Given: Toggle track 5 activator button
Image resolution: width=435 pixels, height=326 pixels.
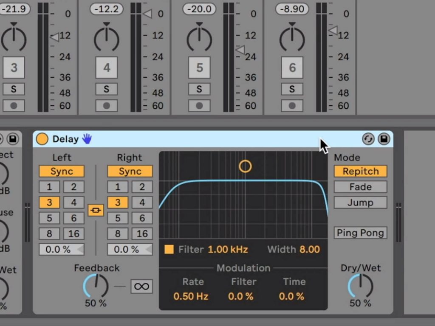Looking at the screenshot, I should coord(200,67).
